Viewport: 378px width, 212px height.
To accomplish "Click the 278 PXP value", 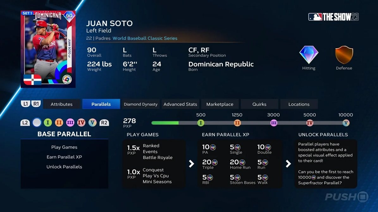I will point(129,121).
